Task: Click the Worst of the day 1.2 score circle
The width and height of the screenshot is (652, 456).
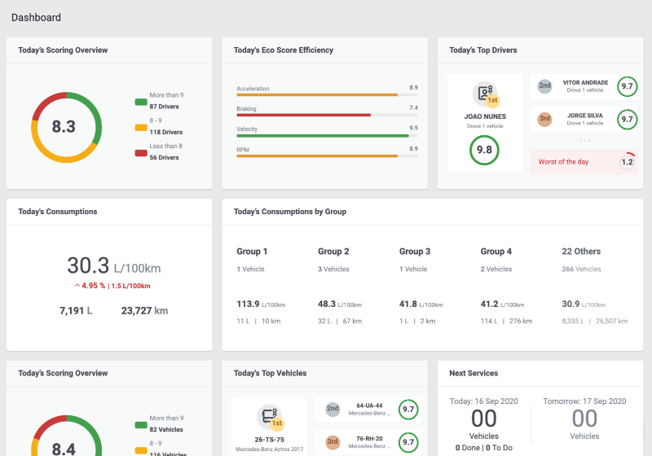Action: (627, 162)
